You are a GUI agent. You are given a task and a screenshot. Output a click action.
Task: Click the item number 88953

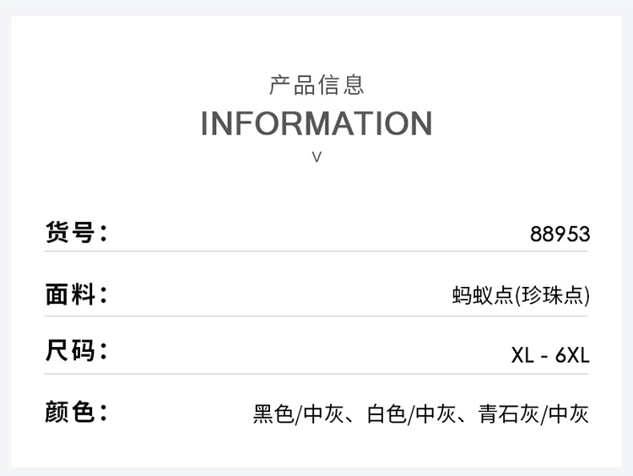tap(560, 234)
